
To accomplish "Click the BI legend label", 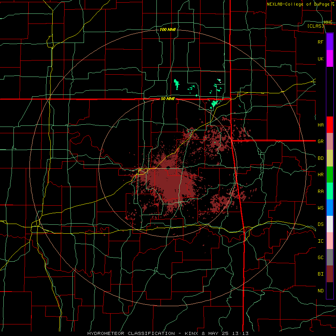I will [x=320, y=274].
